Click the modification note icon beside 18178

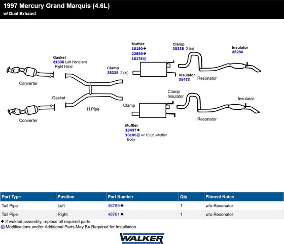click(x=145, y=58)
